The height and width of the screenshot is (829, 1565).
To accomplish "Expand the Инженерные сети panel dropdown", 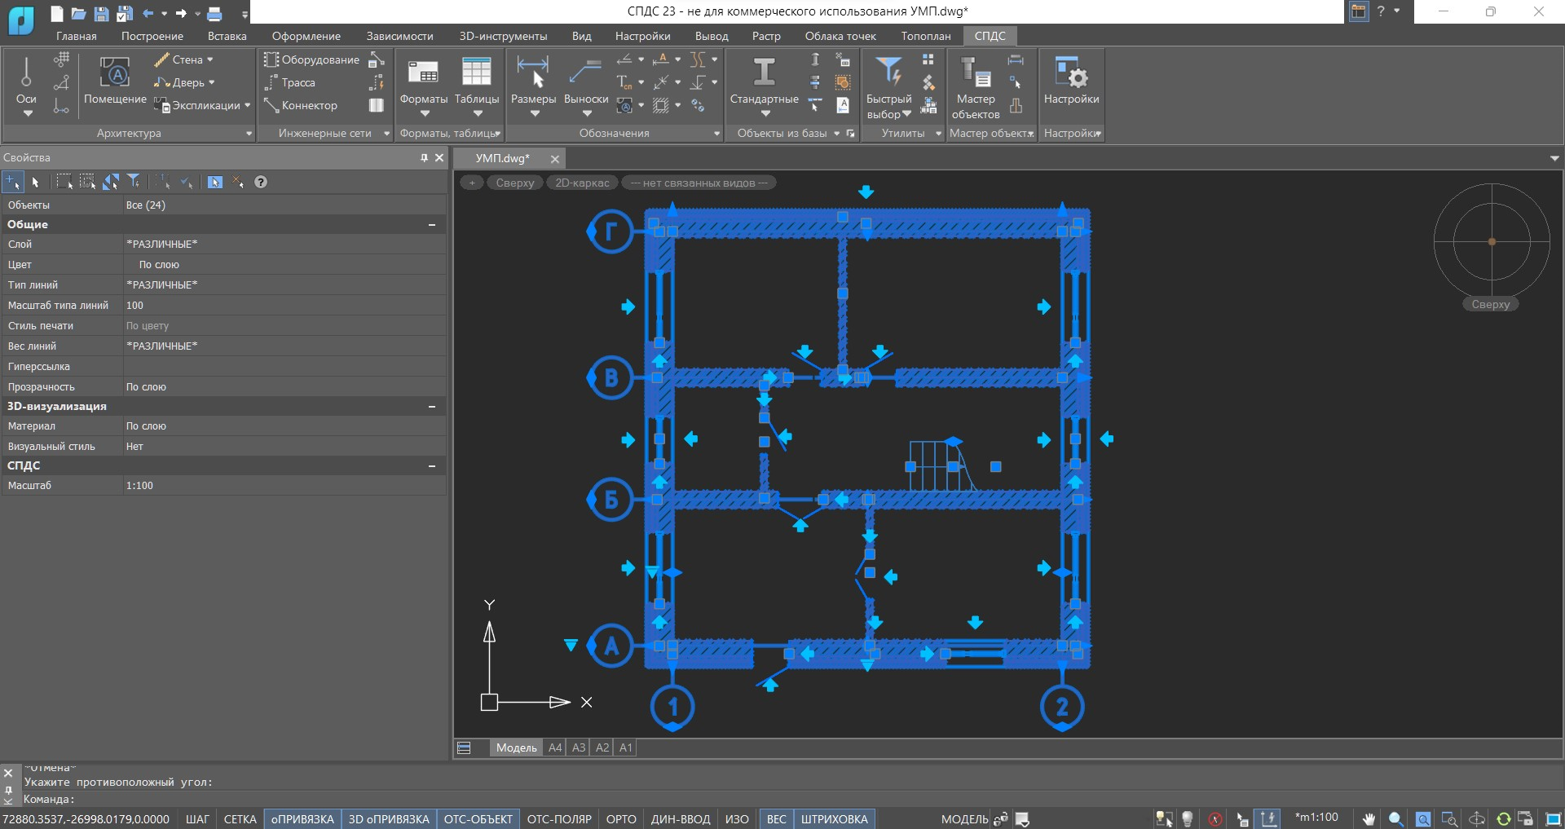I will pos(386,133).
